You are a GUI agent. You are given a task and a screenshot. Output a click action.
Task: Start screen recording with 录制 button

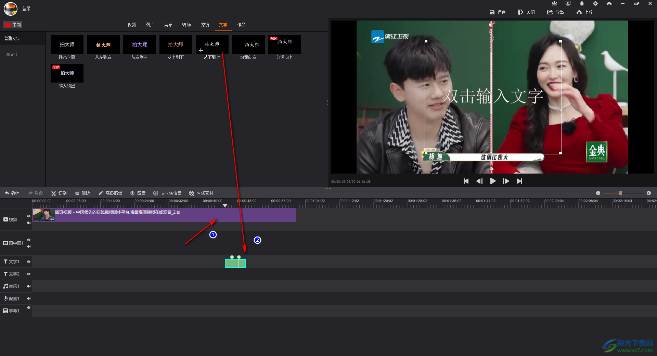(13, 25)
